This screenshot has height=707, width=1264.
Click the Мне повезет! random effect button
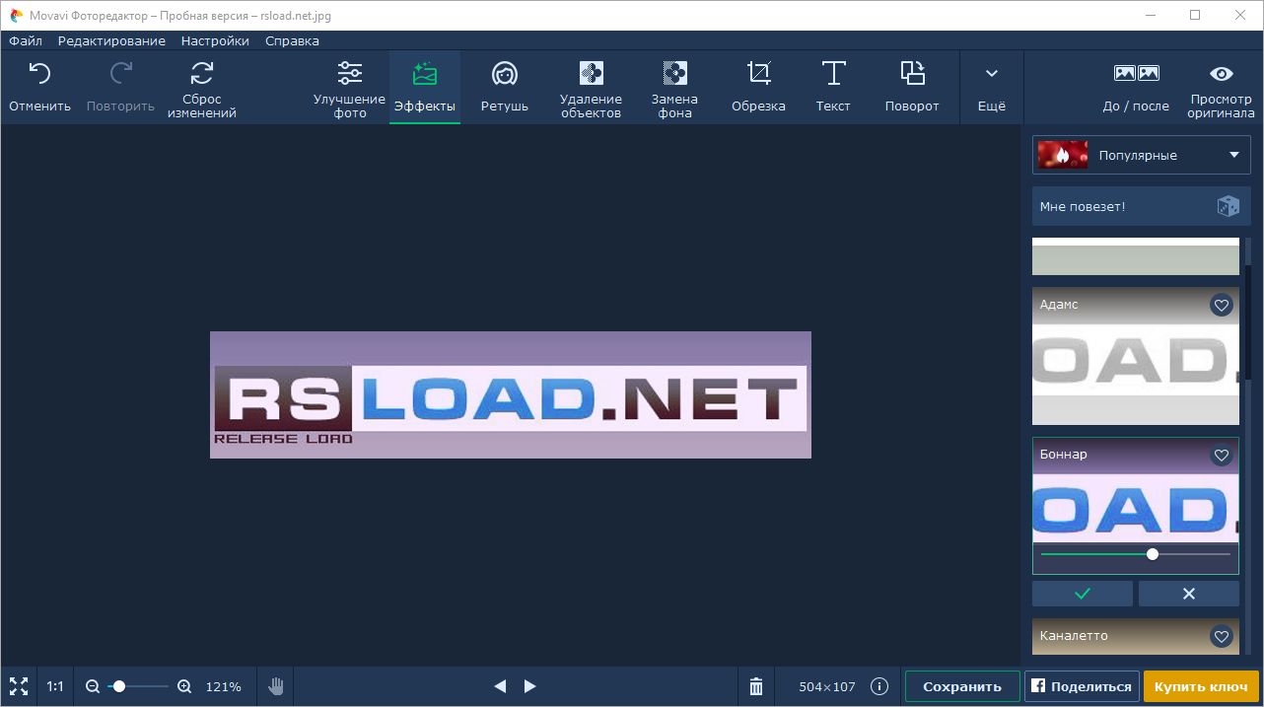[x=1142, y=206]
